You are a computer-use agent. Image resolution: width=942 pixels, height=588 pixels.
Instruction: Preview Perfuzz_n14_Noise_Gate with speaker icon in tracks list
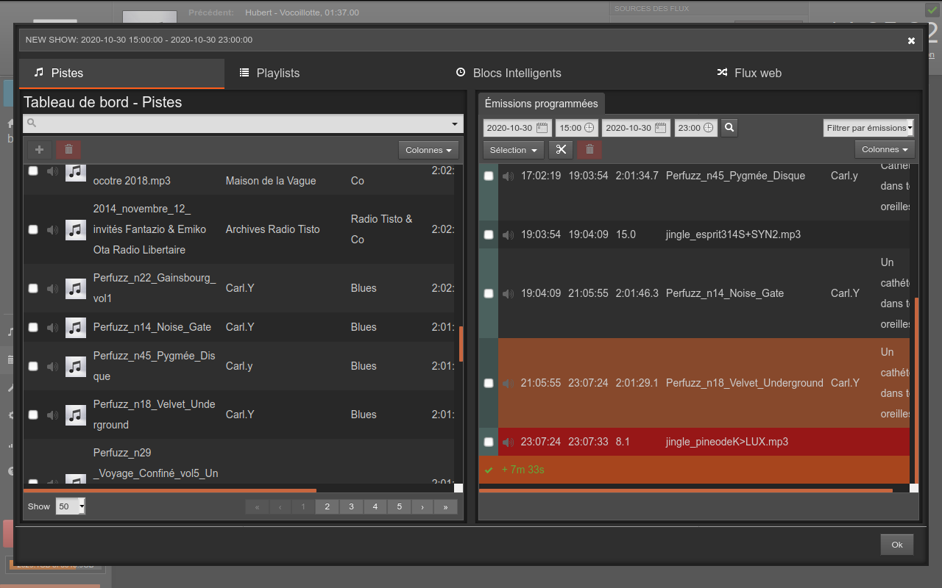52,327
